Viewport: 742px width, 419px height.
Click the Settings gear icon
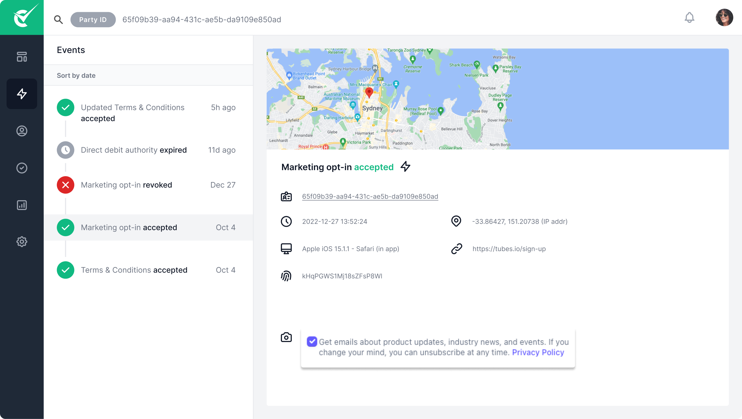coord(21,241)
